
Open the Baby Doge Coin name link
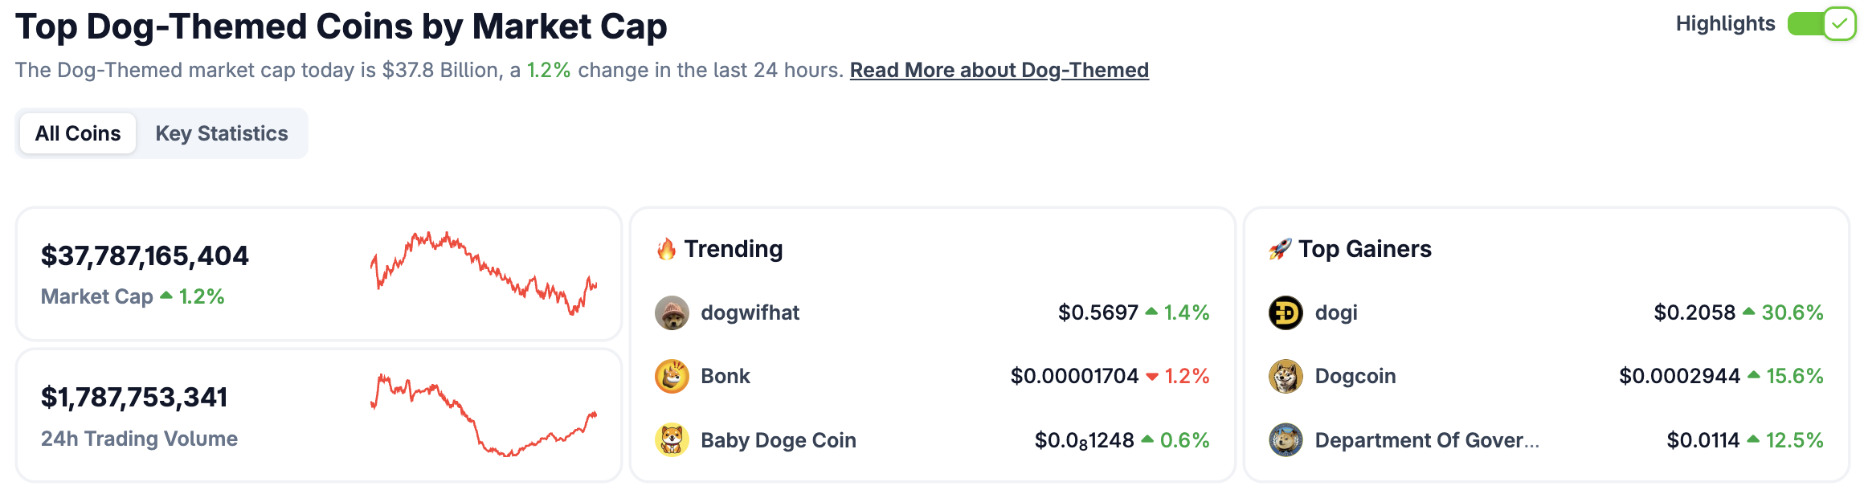[x=779, y=440]
